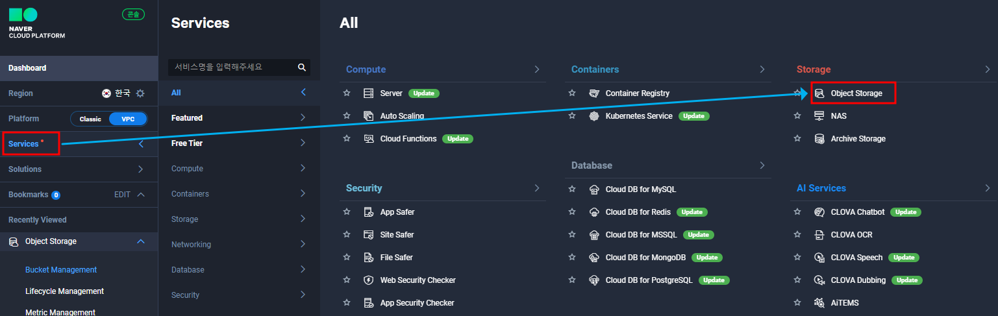
Task: Click the Cloud Functions service icon
Action: coord(368,139)
